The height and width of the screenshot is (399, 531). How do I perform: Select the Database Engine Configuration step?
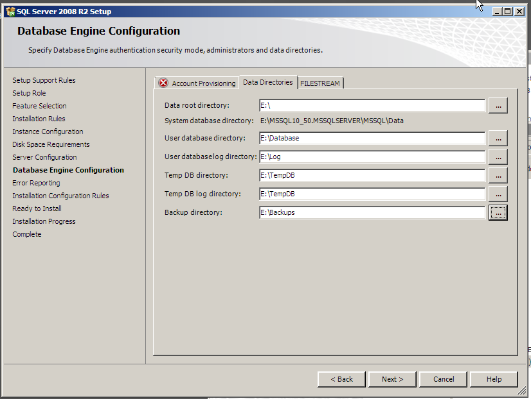pos(68,170)
